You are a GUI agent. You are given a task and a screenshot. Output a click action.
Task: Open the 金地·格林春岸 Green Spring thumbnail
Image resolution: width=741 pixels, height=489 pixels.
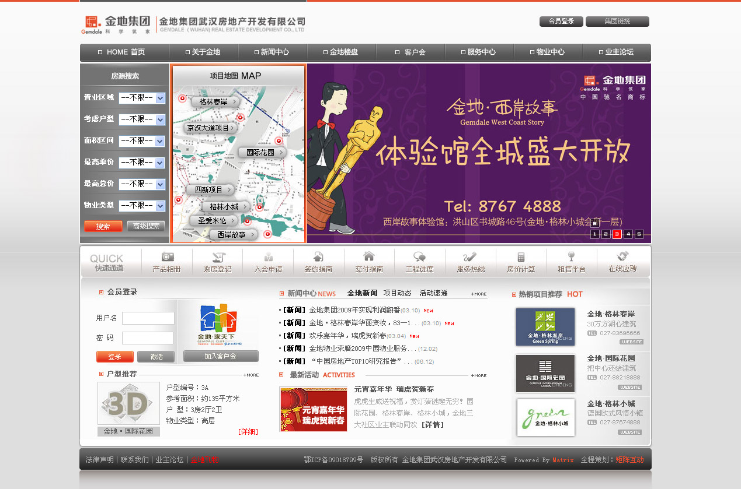coord(545,327)
